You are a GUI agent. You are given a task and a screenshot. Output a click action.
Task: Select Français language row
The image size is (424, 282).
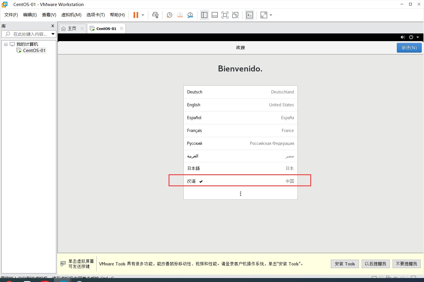click(x=241, y=131)
